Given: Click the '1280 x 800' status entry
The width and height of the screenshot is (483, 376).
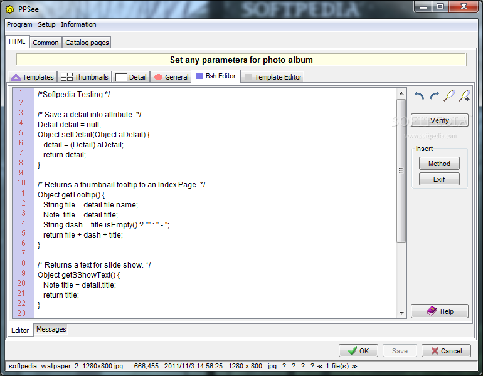Looking at the screenshot, I should [x=245, y=366].
